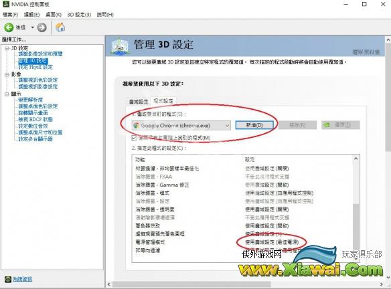Toggle the show only programs found checkbox

pos(135,138)
